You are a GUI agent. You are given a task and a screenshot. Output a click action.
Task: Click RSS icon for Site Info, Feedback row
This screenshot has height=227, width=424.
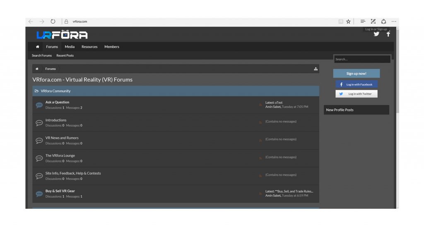pyautogui.click(x=260, y=176)
